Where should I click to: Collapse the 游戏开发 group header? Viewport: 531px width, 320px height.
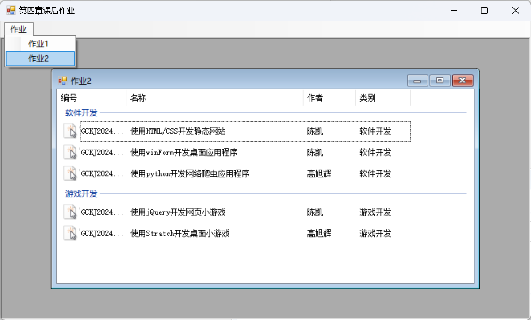point(81,193)
